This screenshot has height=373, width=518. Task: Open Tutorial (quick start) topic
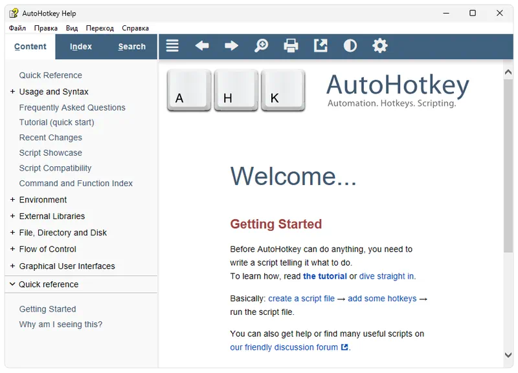(x=56, y=122)
